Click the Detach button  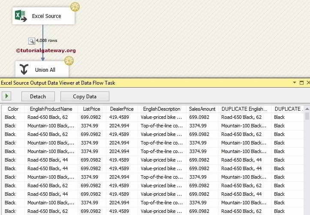38,96
